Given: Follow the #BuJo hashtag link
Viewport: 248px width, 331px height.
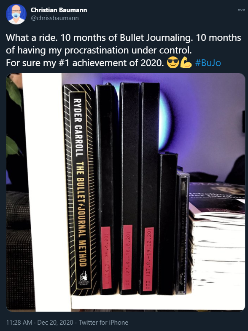Looking at the screenshot, I should point(208,63).
